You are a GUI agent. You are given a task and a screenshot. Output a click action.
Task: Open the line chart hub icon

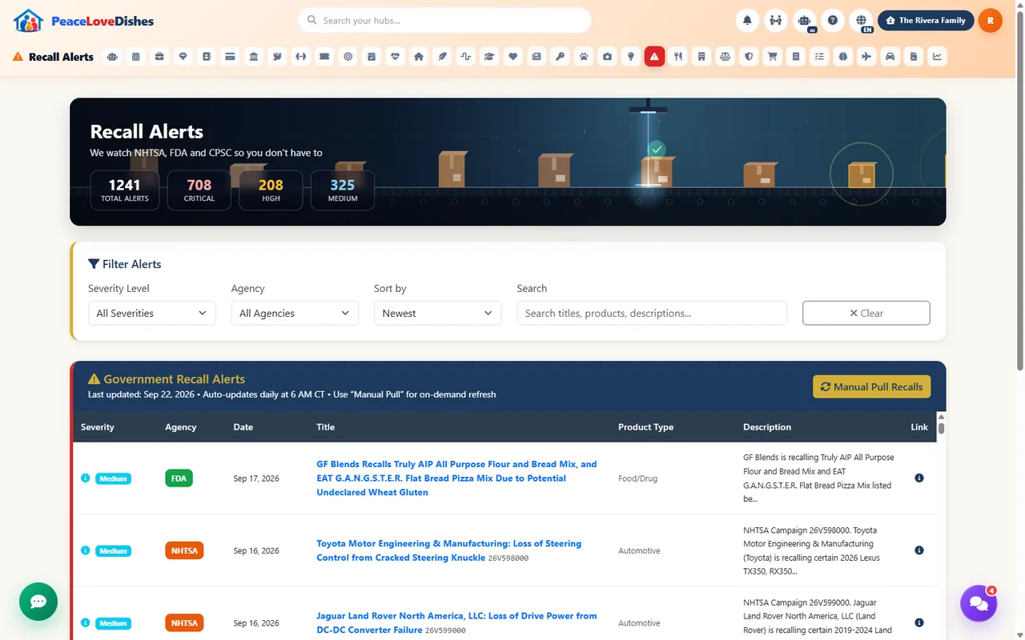937,57
